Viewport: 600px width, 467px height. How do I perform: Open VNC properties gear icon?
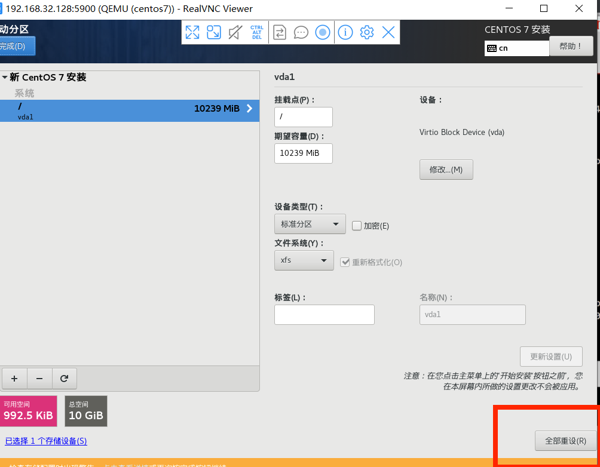tap(367, 32)
